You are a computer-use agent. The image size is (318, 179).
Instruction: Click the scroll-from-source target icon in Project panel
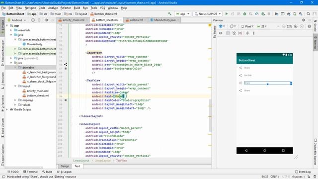tap(33, 20)
